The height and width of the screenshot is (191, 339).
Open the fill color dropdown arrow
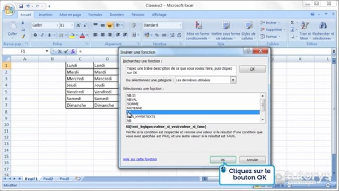point(77,35)
